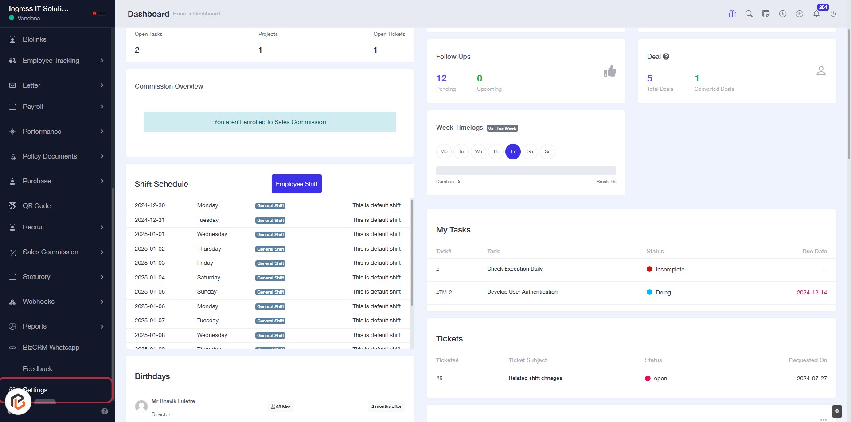Open search using the magnifier icon

749,14
